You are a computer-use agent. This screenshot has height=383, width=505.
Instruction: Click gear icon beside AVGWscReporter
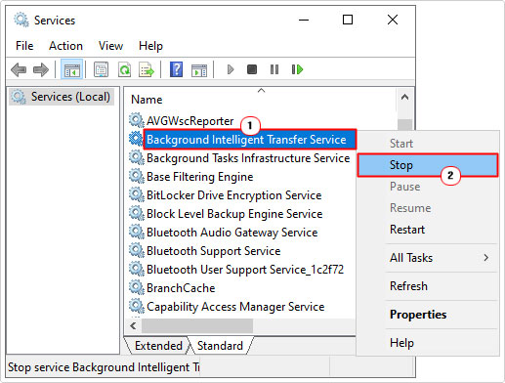[136, 120]
